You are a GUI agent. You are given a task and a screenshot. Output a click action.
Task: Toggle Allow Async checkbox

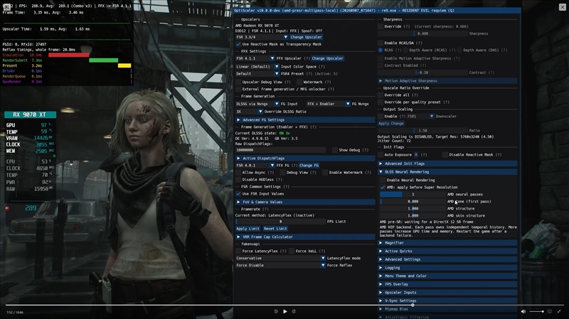(x=238, y=173)
